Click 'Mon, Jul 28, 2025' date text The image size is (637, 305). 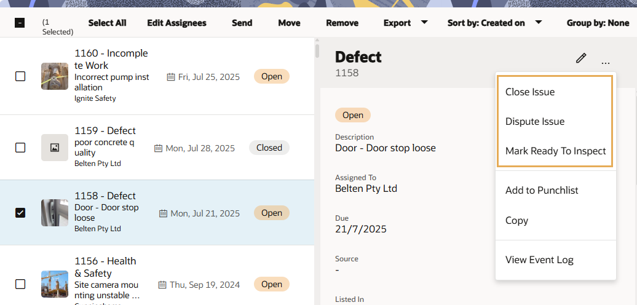click(200, 148)
